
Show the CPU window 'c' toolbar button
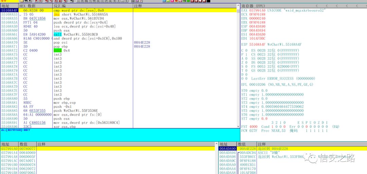tap(102, 1)
